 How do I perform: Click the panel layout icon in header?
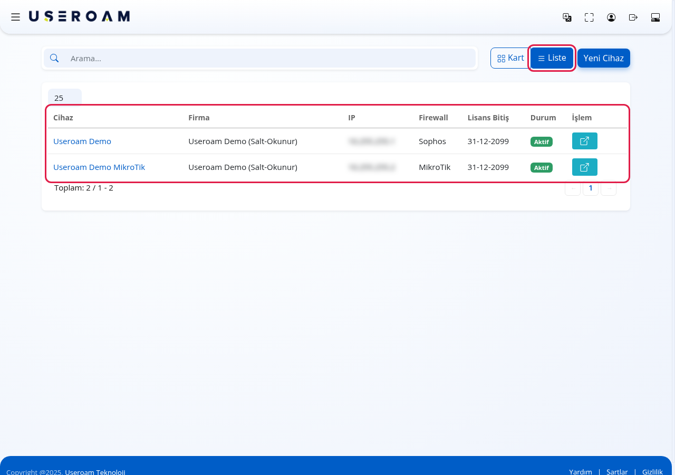click(x=655, y=17)
